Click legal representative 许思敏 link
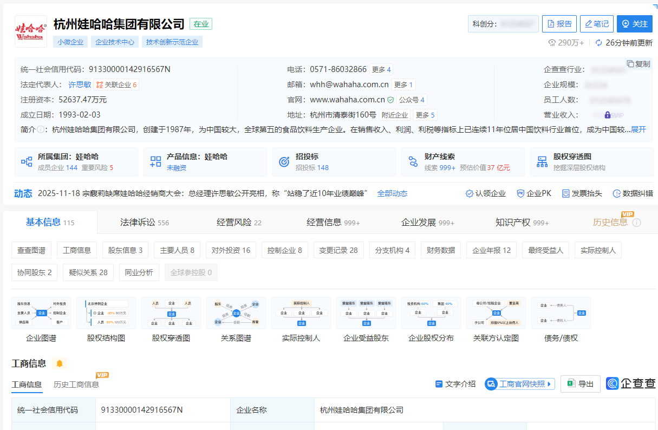The image size is (658, 430). click(80, 84)
